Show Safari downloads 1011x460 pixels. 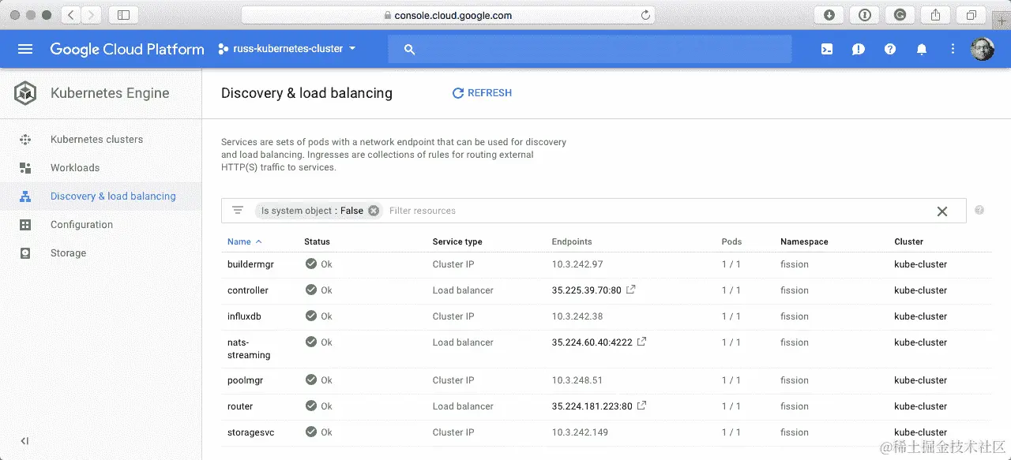point(829,15)
